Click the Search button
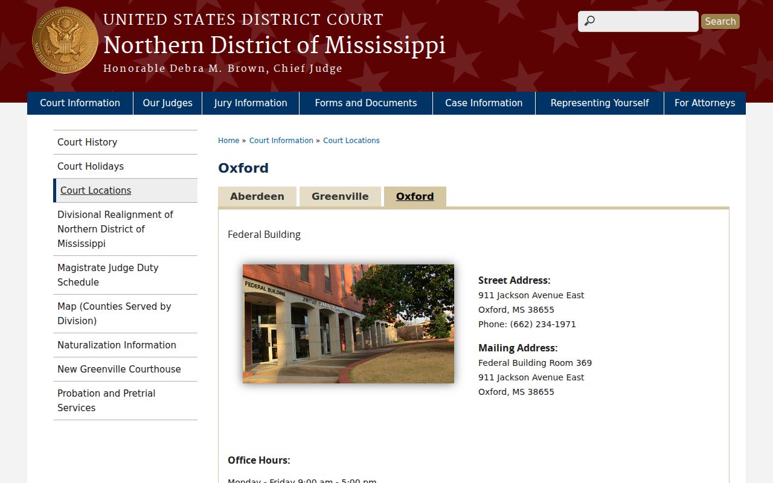 pyautogui.click(x=720, y=21)
